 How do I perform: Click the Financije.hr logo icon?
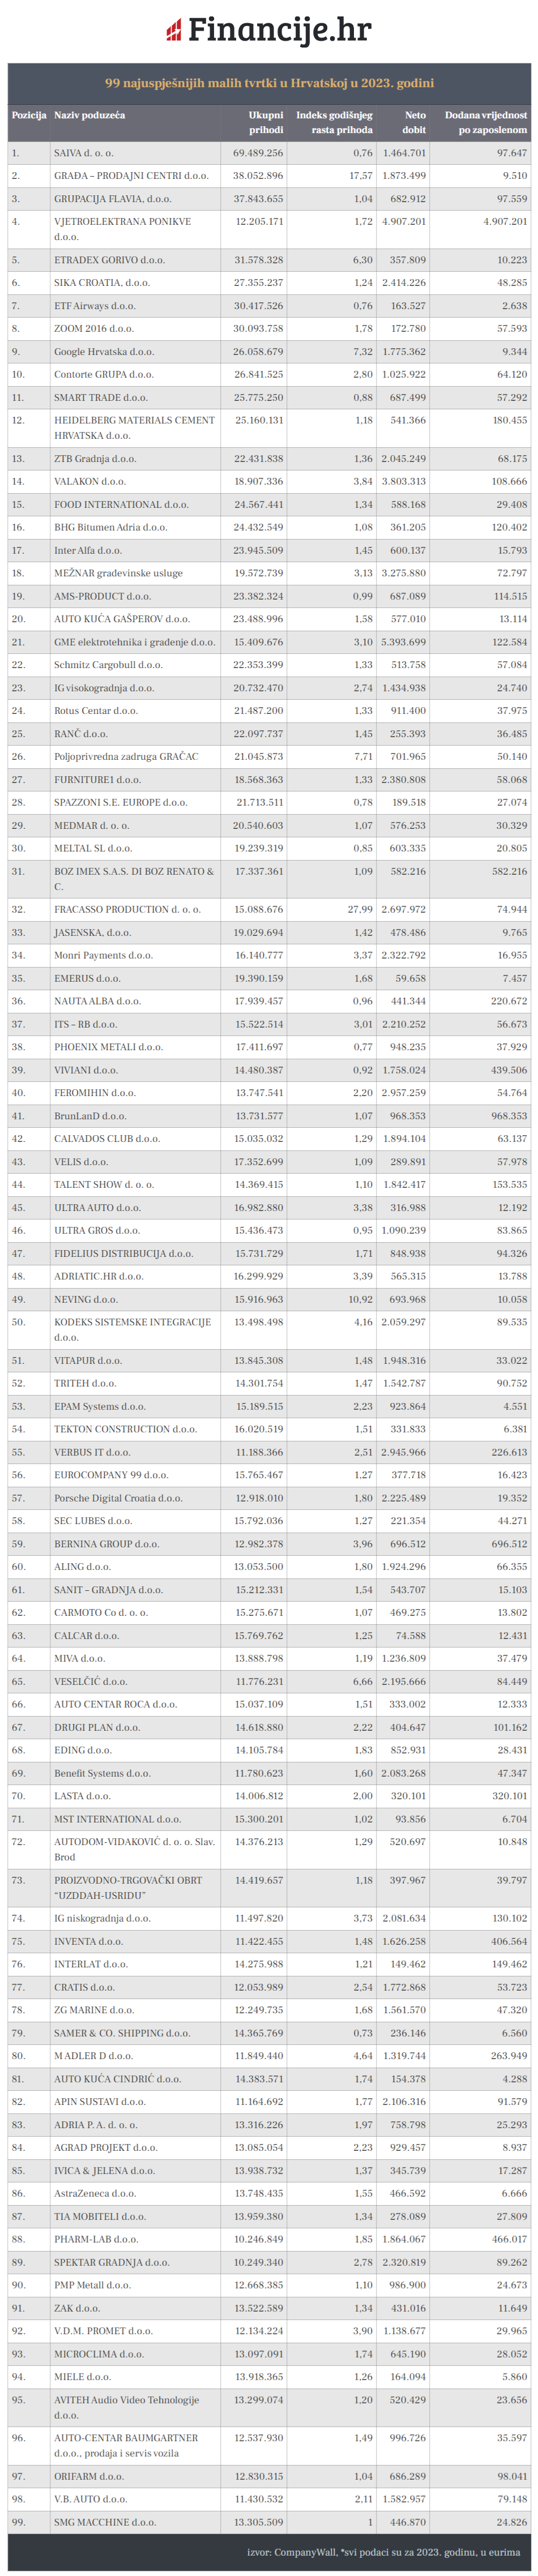click(x=174, y=31)
